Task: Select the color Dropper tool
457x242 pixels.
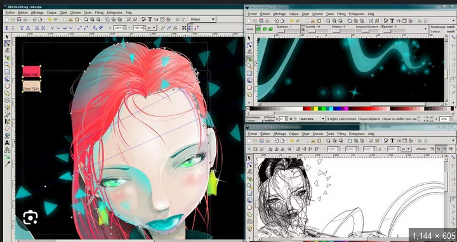Action: click(x=7, y=164)
